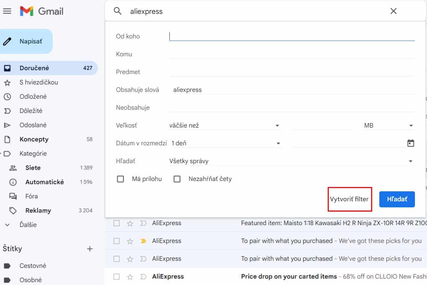The height and width of the screenshot is (285, 427).
Task: Click the Odoslané send arrow icon
Action: [x=7, y=125]
